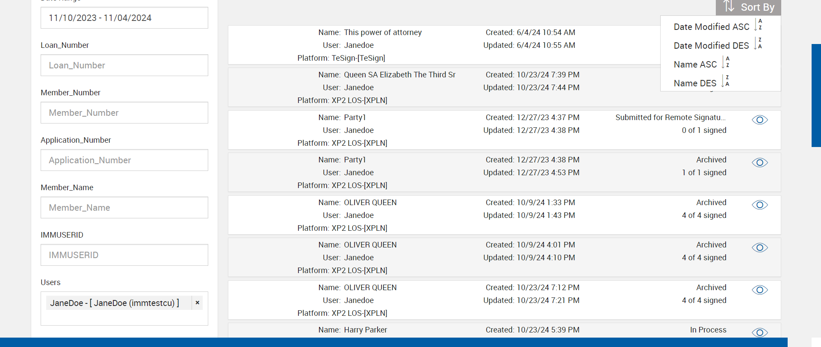Choose Date Modified DES sort option
The width and height of the screenshot is (821, 347).
712,46
